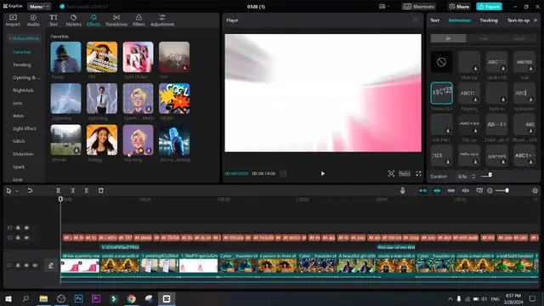Mute the main video track audio
This screenshot has width=544, height=306.
point(35,265)
